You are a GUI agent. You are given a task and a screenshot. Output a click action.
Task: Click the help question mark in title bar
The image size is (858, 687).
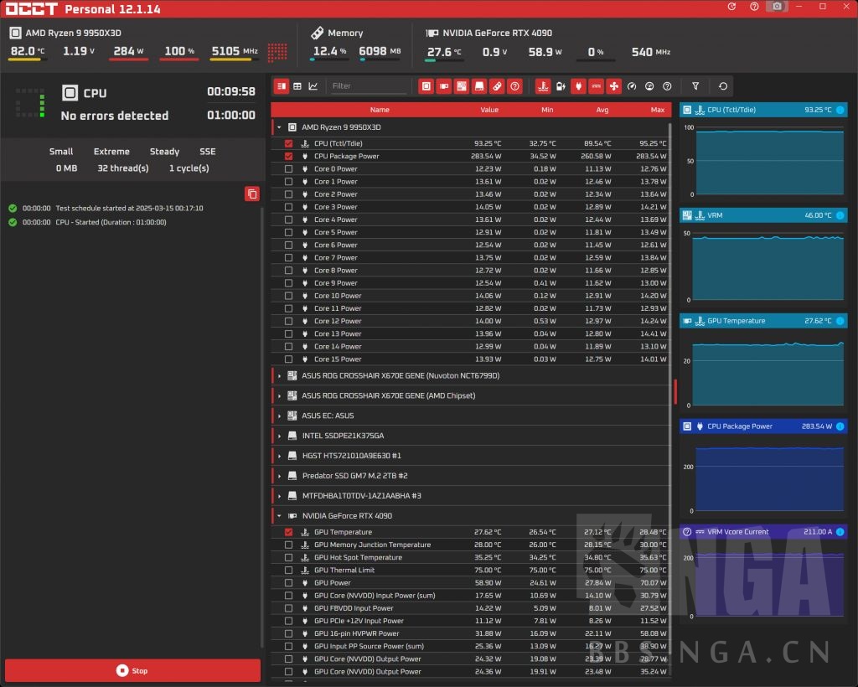(x=754, y=7)
